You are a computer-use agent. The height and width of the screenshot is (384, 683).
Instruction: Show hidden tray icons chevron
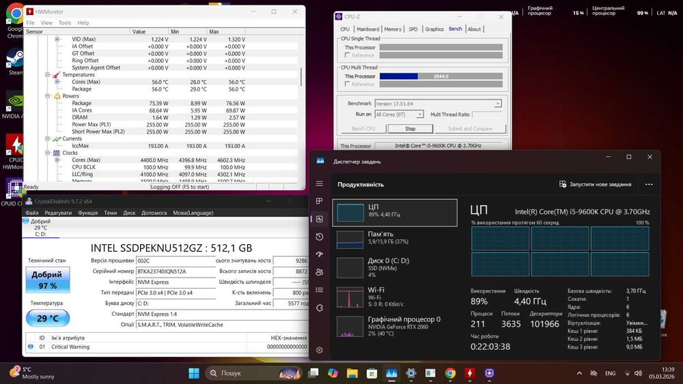click(x=579, y=373)
